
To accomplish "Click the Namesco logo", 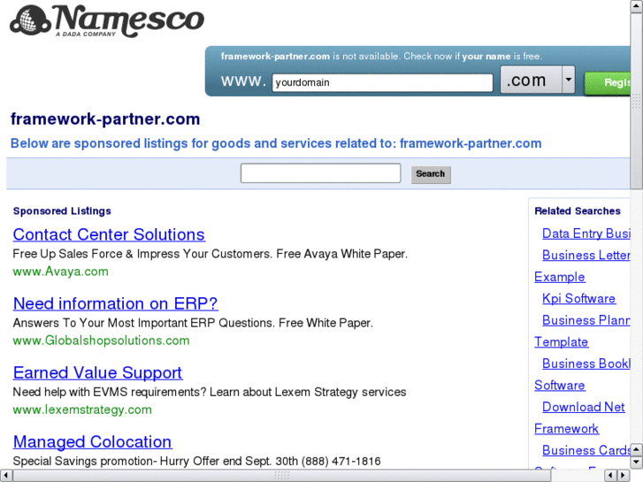I will click(107, 21).
